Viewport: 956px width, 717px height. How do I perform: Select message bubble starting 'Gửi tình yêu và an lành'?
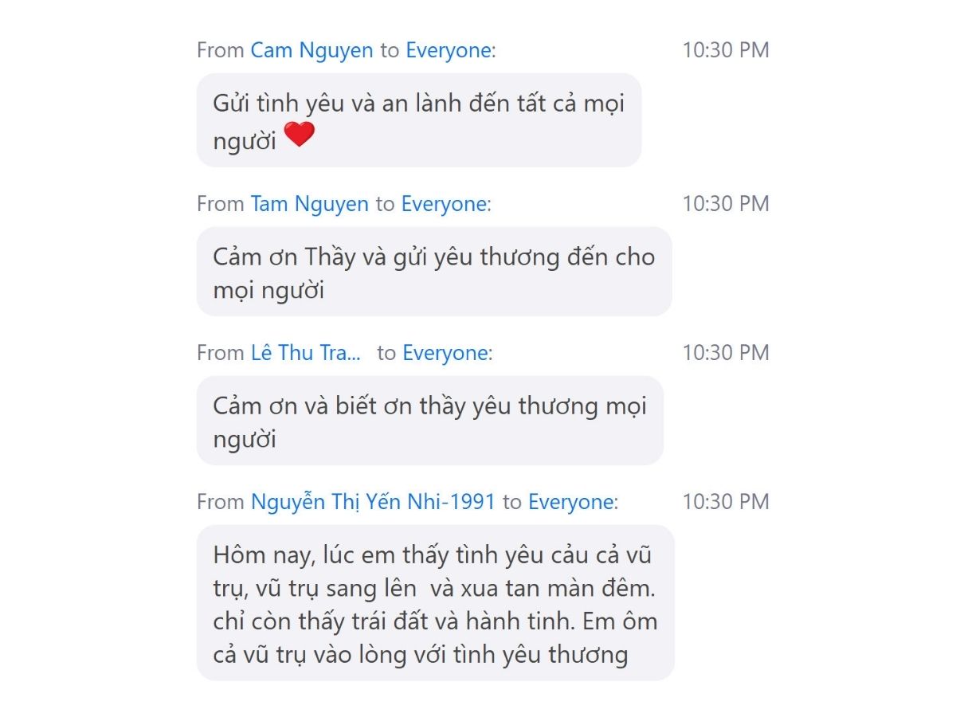coord(419,120)
